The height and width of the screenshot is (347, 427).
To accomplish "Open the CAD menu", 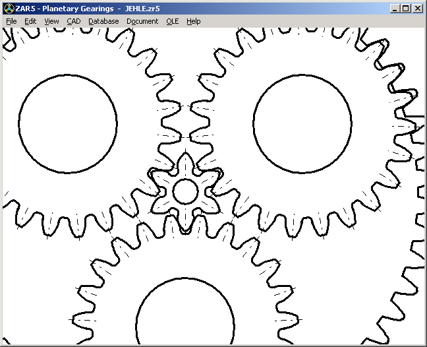I will point(73,21).
